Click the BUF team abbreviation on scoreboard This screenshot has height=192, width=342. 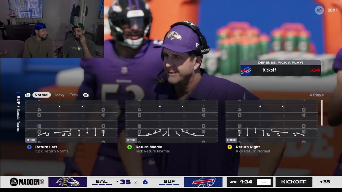pos(169,181)
